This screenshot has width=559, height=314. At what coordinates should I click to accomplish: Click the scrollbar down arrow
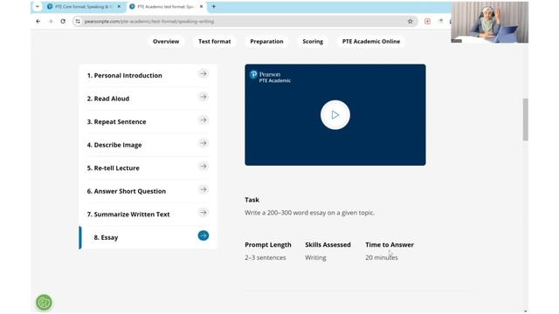point(525,311)
